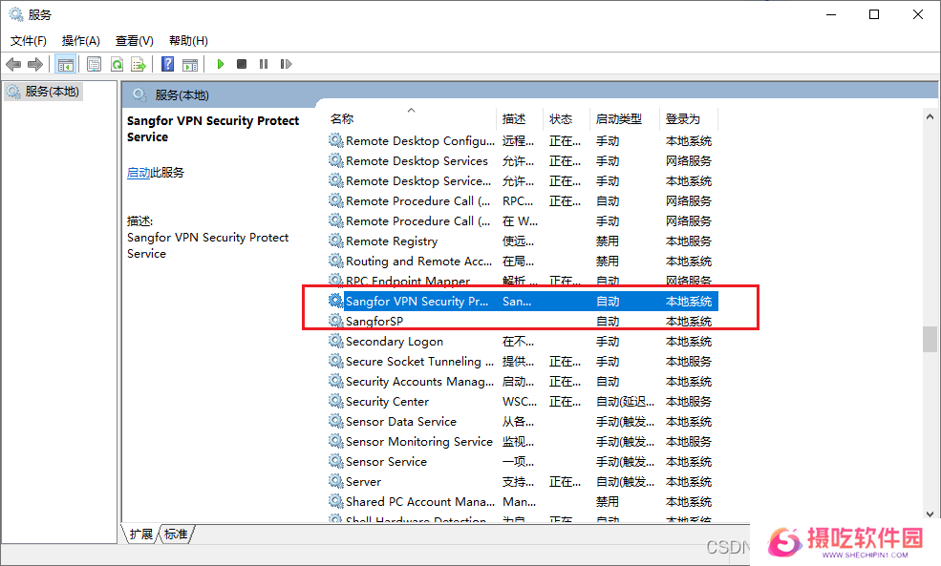Viewport: 941px width, 566px height.
Task: Click the Export List toolbar icon
Action: 139,64
